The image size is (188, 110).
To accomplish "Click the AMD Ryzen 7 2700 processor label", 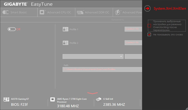I will pyautogui.click(x=72, y=100).
